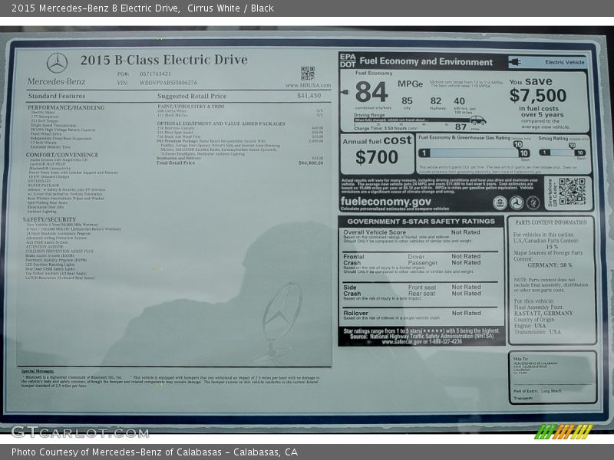Click the 'PERFORMANCE/HANDLING' section heading
The height and width of the screenshot is (460, 614).
click(x=66, y=107)
